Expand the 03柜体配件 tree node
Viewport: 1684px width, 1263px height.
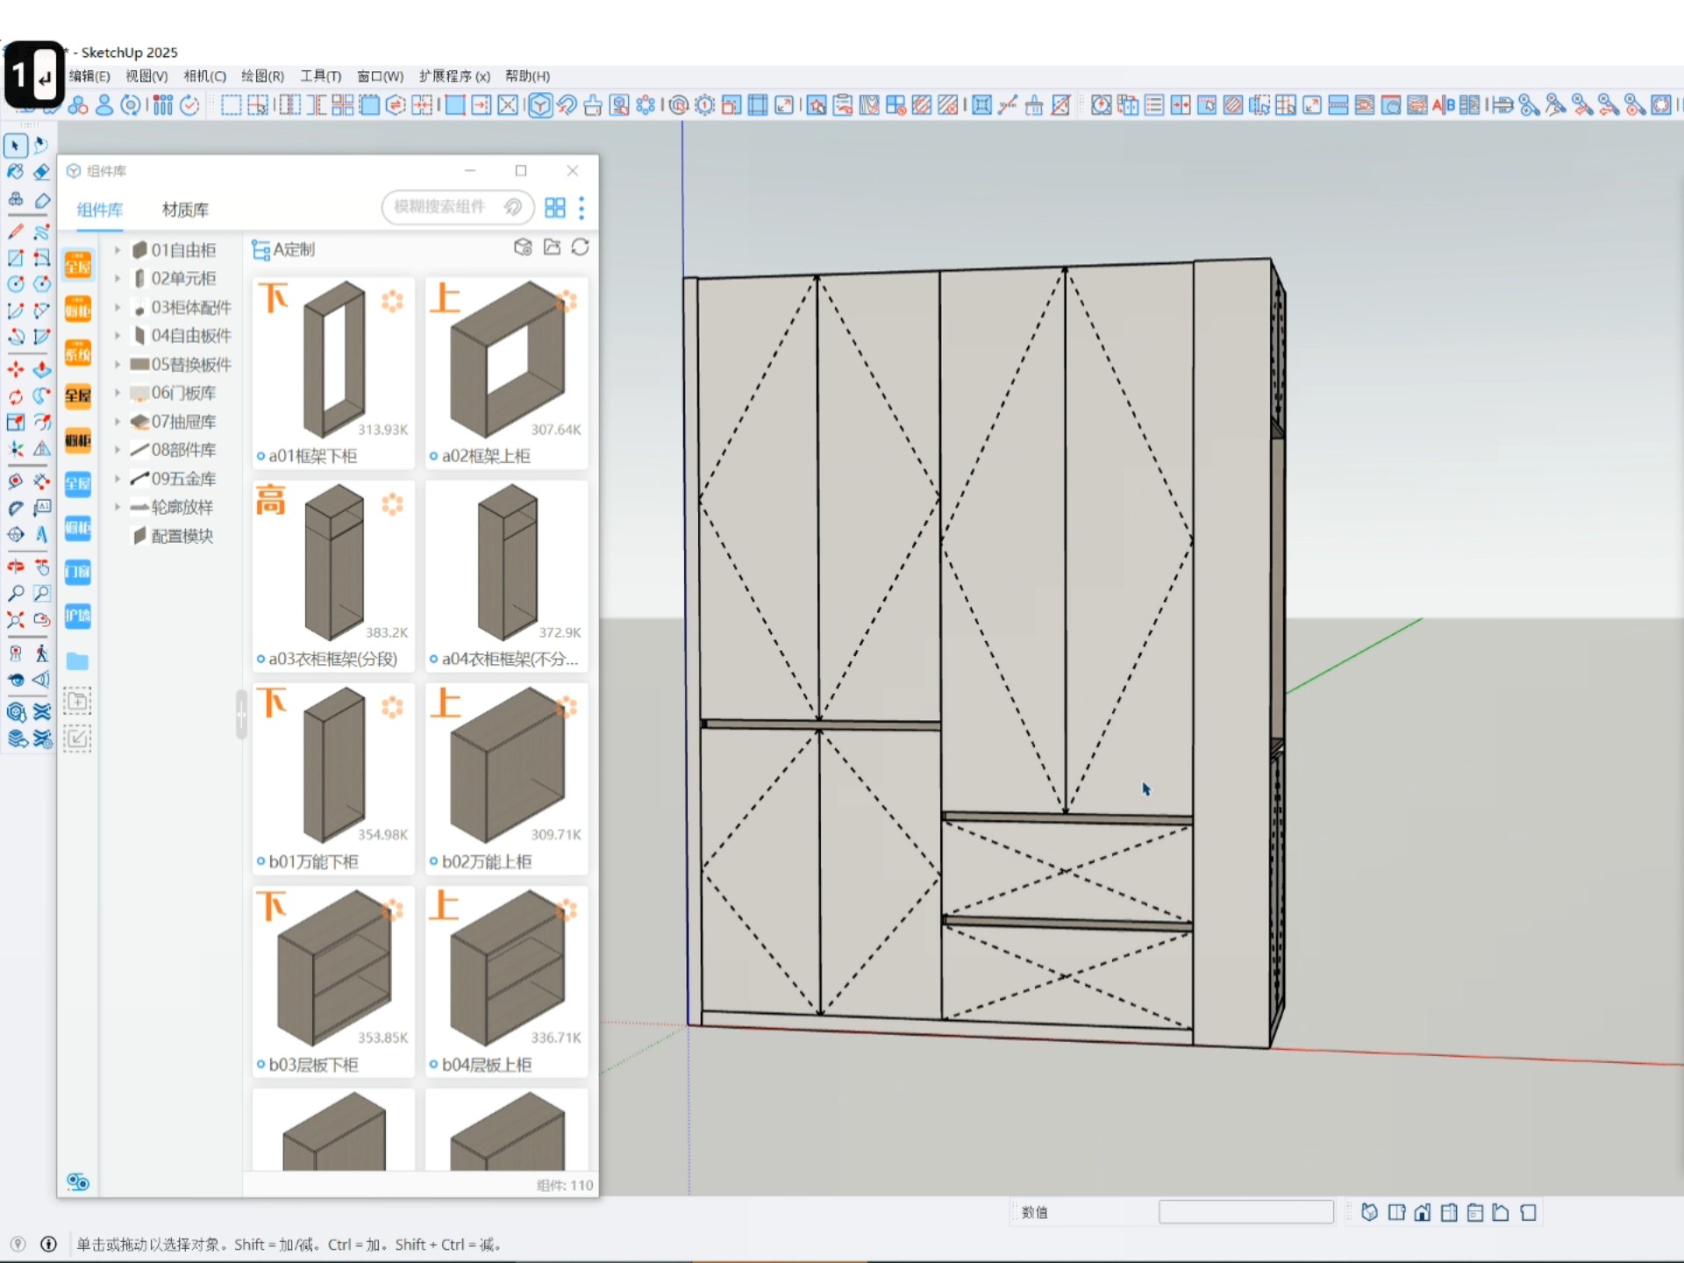pyautogui.click(x=118, y=307)
